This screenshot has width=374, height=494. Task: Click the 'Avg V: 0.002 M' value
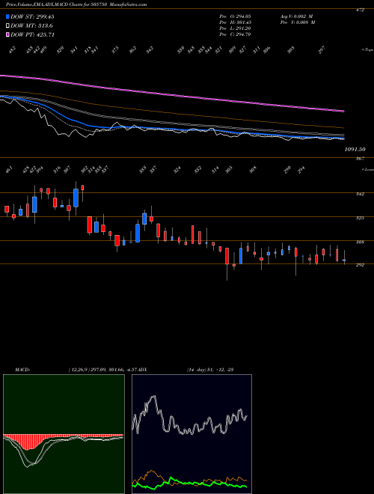tap(297, 16)
